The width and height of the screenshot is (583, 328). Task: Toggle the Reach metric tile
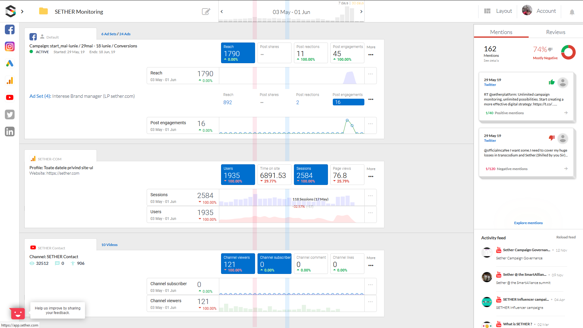pos(238,53)
